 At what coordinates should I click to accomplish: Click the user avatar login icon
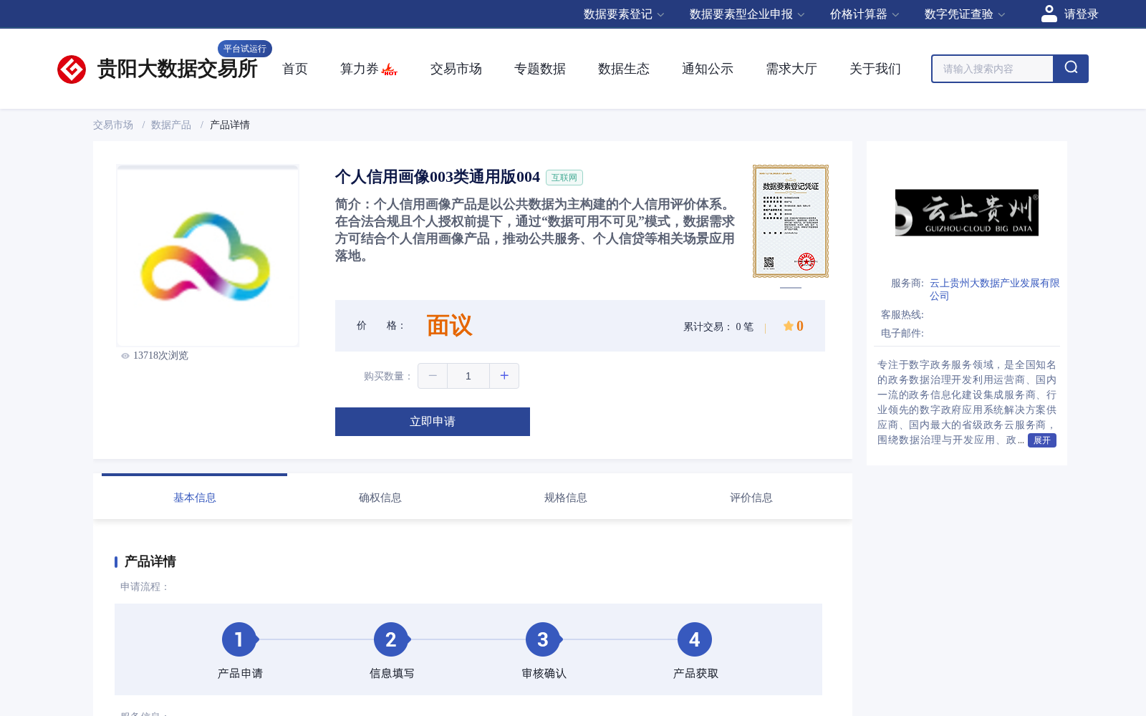(1049, 14)
